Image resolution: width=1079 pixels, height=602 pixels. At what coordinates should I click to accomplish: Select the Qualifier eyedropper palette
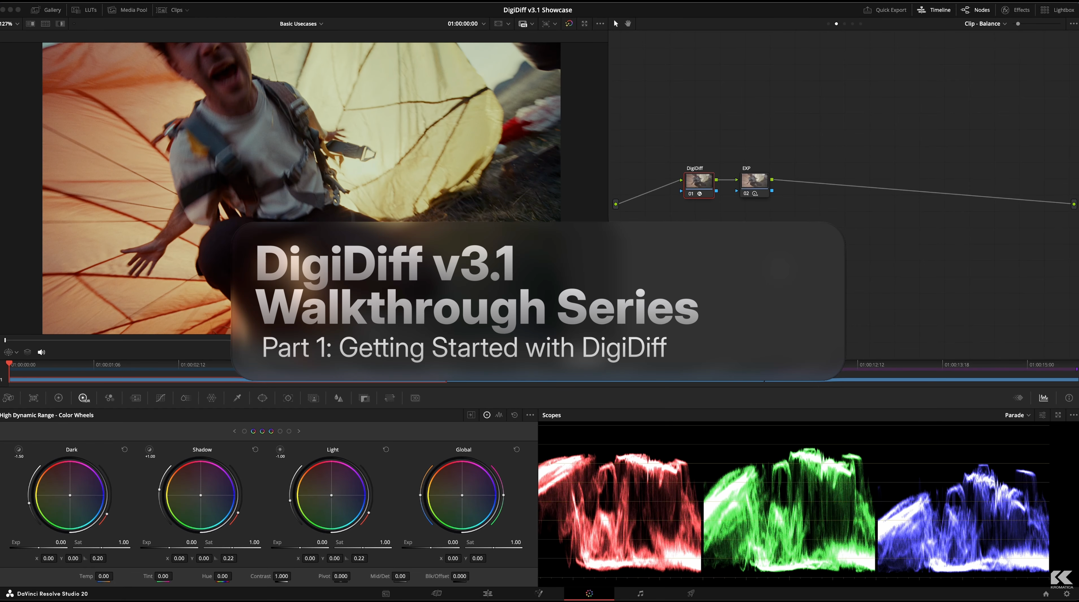[x=237, y=398]
